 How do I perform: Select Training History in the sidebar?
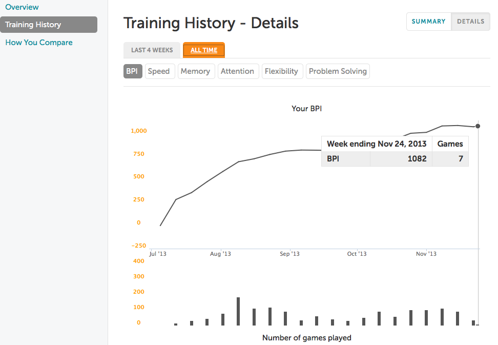(x=49, y=25)
